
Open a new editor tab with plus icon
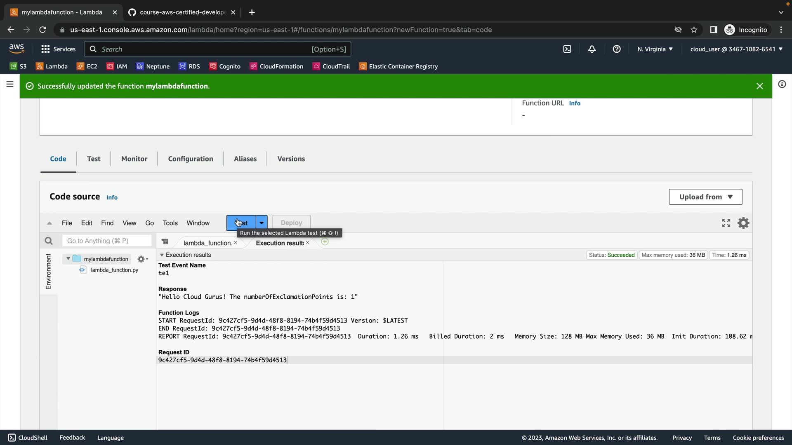point(325,242)
